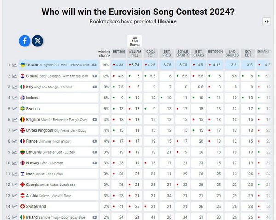This screenshot has height=220, width=276.
Task: View Switzerland odds graph icon
Action: (14, 207)
